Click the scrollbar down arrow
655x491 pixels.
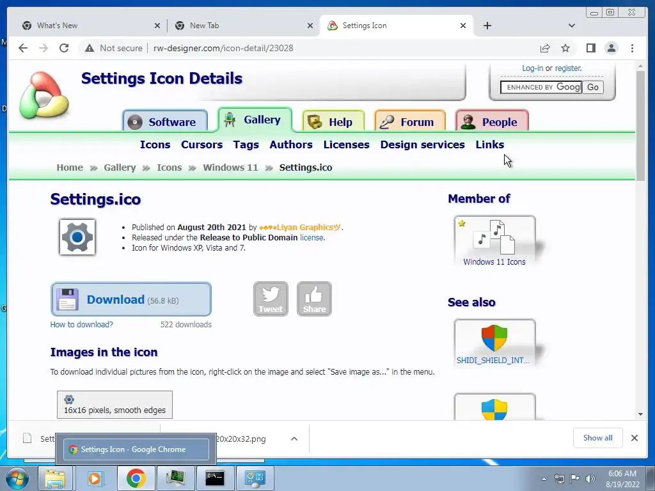point(640,414)
